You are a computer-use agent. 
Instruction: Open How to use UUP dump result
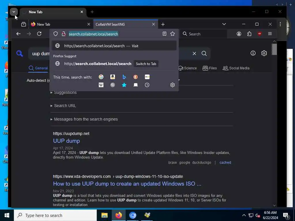coord(127,184)
